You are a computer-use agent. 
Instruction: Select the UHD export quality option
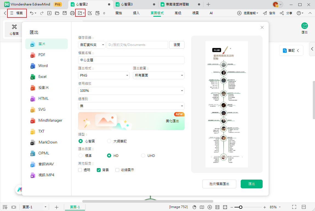click(143, 155)
